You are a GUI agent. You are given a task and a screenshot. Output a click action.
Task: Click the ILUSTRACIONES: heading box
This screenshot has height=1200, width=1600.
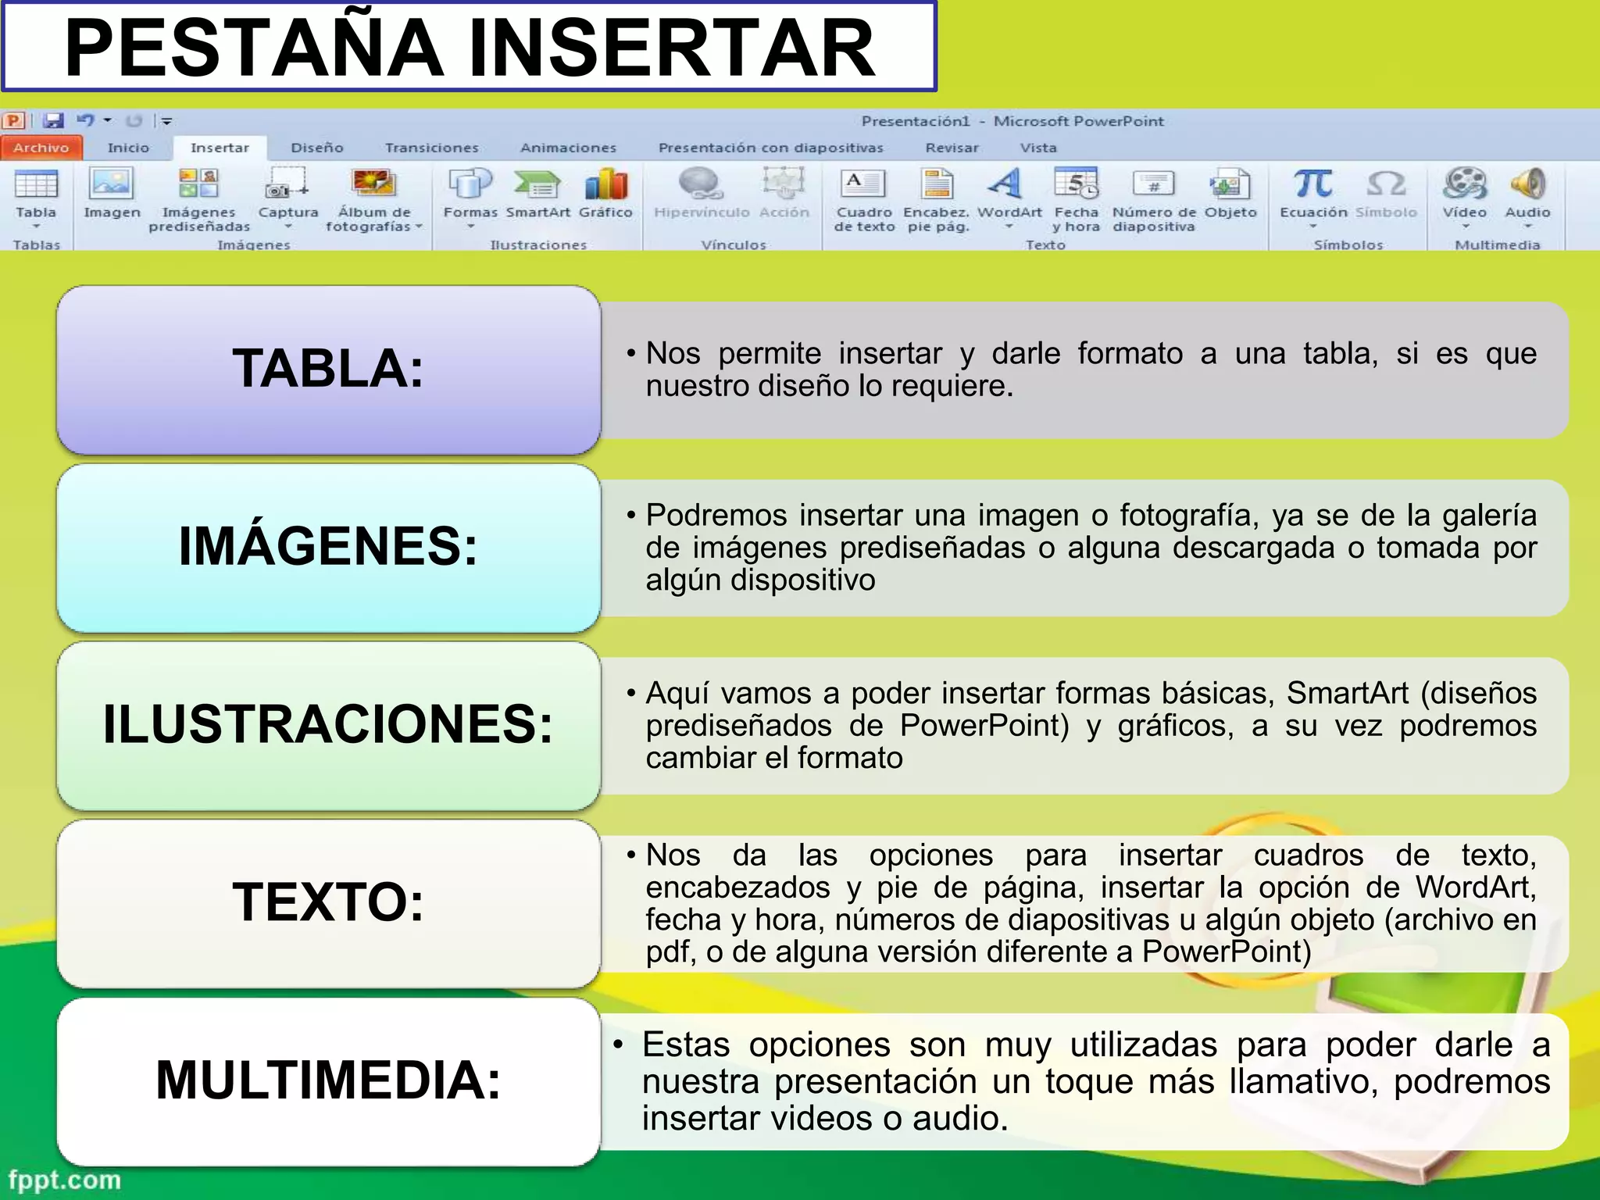coord(329,726)
